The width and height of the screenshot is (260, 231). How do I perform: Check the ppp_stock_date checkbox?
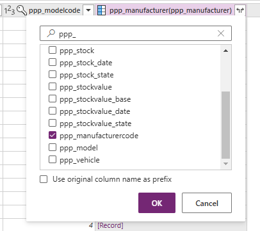click(x=53, y=62)
